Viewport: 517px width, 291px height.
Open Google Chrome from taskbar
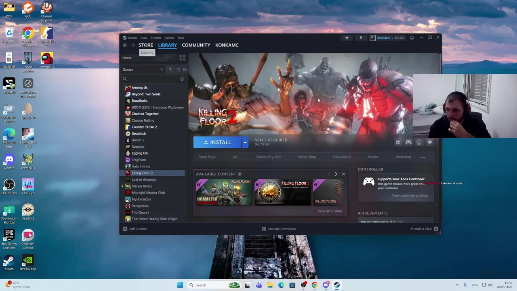point(314,285)
